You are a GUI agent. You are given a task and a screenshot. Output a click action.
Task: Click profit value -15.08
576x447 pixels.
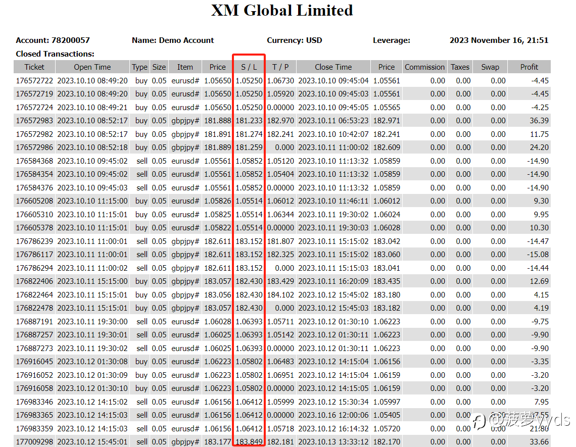[x=538, y=255]
